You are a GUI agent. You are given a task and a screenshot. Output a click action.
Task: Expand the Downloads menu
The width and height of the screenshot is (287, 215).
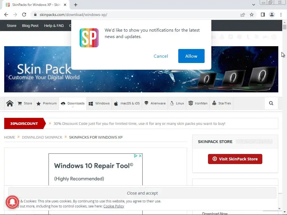(x=73, y=103)
